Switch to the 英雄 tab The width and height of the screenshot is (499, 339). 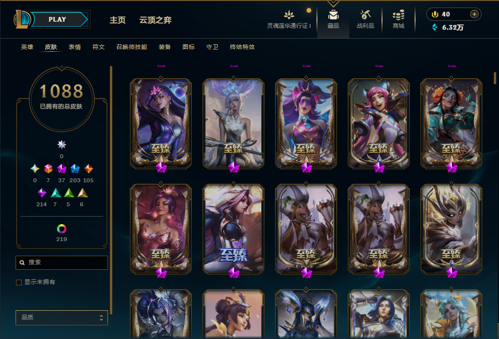[x=27, y=47]
